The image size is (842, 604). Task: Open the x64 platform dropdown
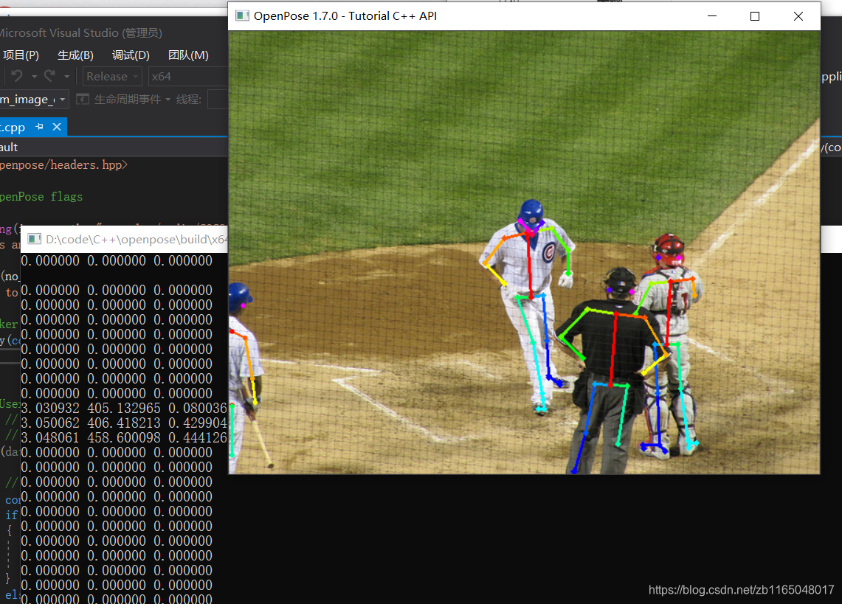188,77
